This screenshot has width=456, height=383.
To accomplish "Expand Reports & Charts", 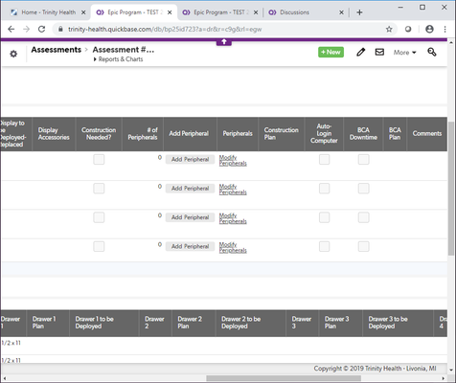I will click(x=118, y=59).
